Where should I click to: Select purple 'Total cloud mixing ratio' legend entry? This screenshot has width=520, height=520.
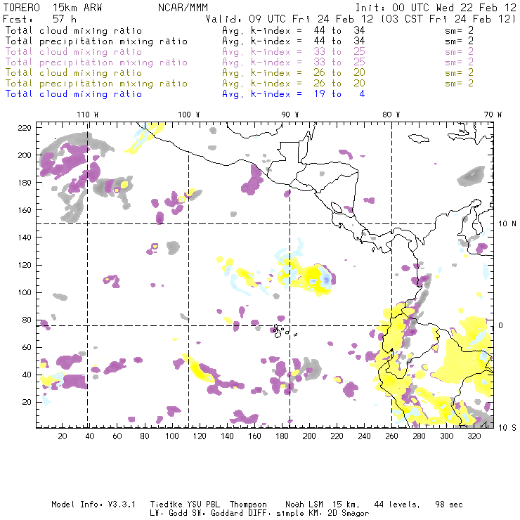click(x=74, y=52)
